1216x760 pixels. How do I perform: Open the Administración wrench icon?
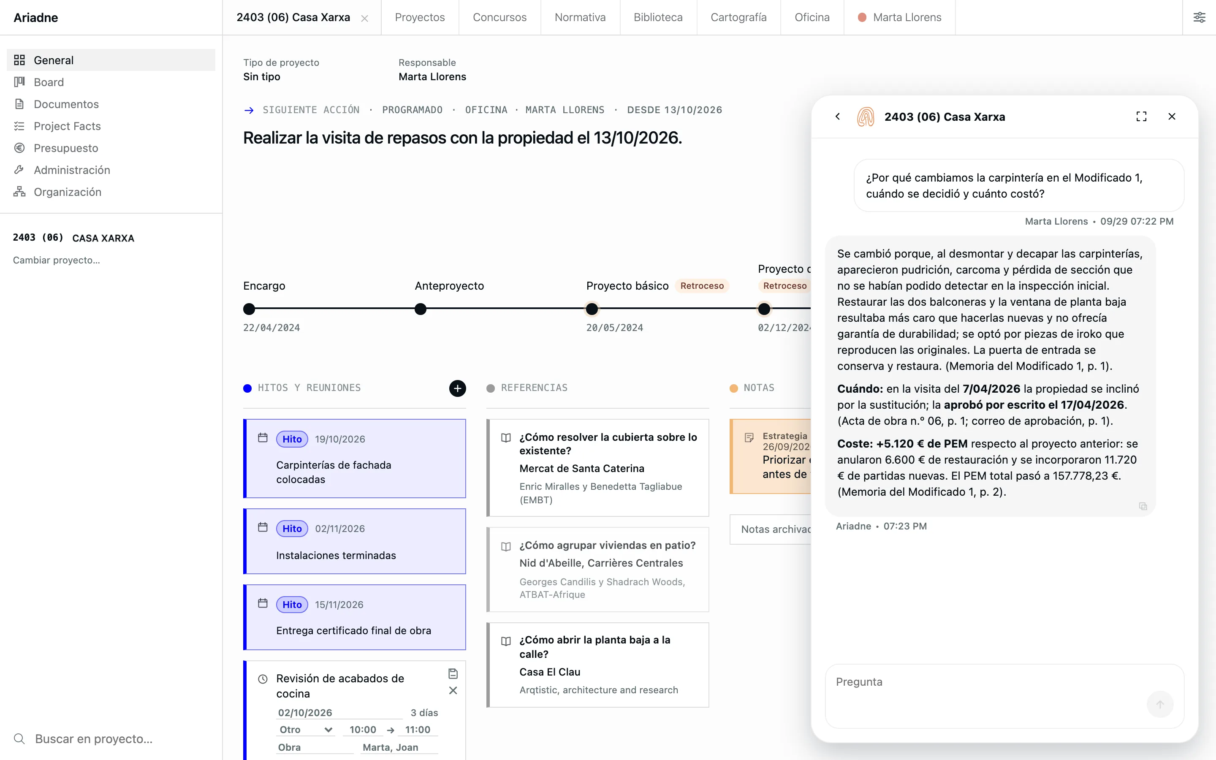click(x=19, y=170)
